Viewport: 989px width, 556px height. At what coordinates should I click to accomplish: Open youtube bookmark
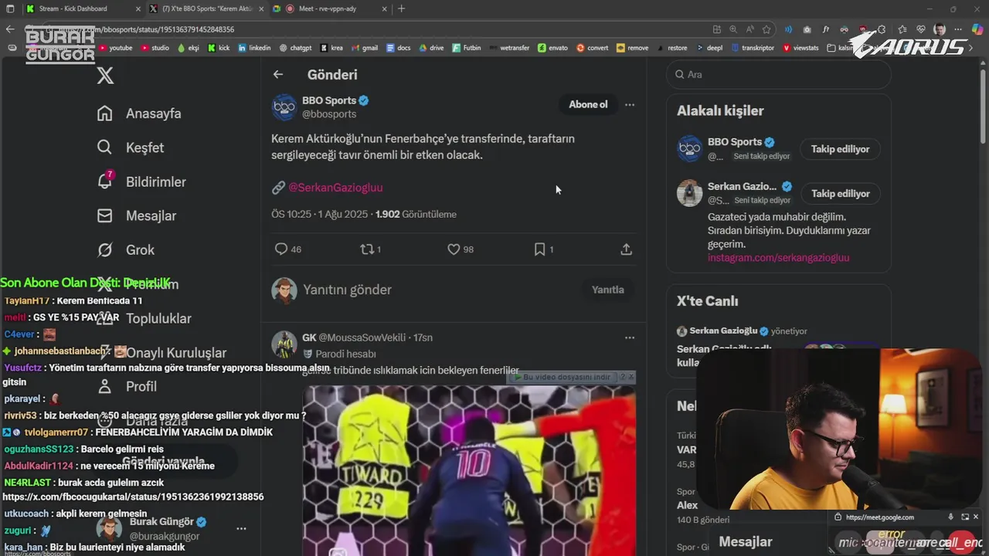pyautogui.click(x=115, y=48)
